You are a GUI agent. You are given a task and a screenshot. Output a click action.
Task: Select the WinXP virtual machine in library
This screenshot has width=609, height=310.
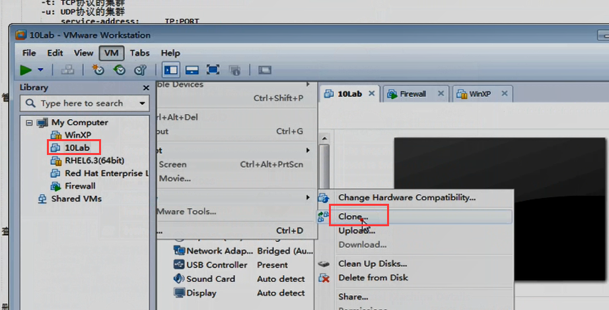click(78, 135)
